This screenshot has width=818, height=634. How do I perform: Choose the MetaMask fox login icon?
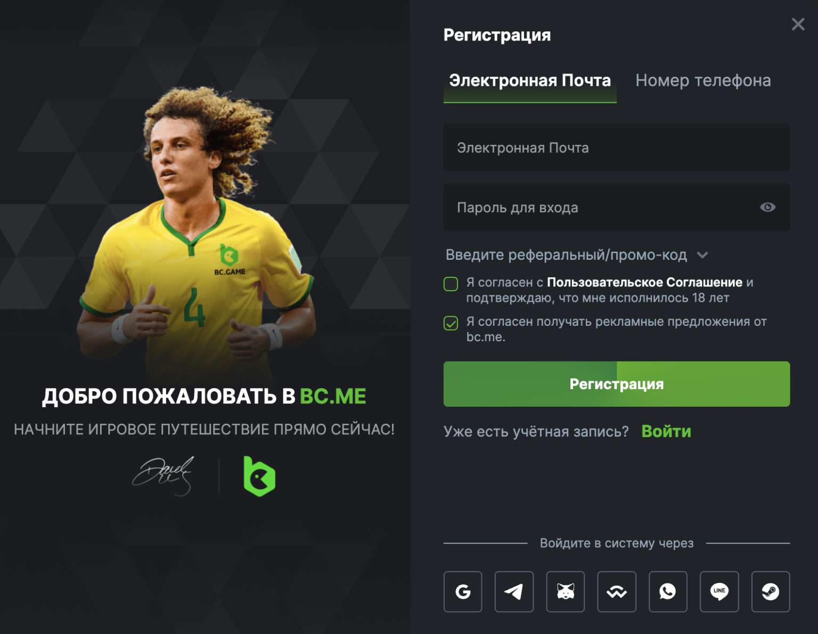tap(566, 591)
